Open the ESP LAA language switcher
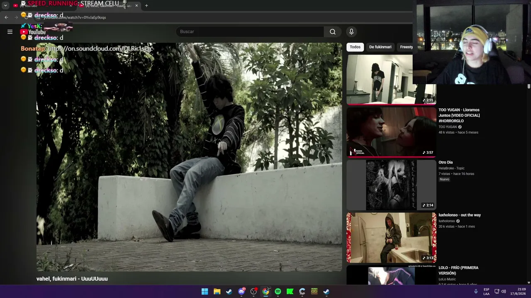This screenshot has height=298, width=531. coord(486,291)
